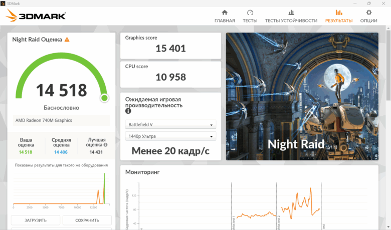Click the best score 14 431
Image resolution: width=391 pixels, height=230 pixels.
(96, 152)
